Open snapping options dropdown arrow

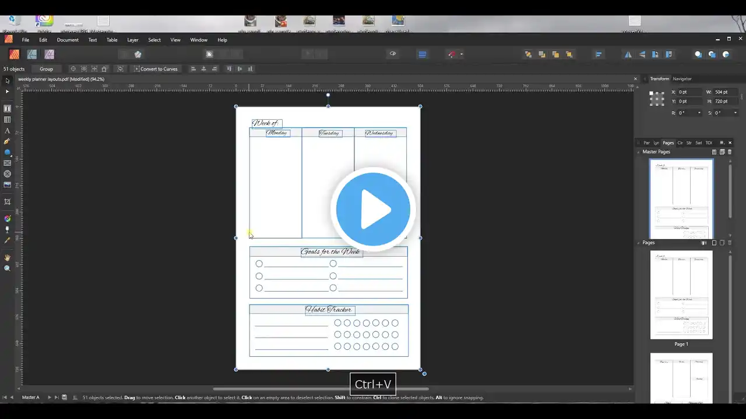pos(462,55)
